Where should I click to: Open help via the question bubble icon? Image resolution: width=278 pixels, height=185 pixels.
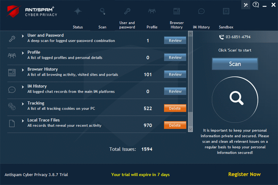(x=256, y=5)
